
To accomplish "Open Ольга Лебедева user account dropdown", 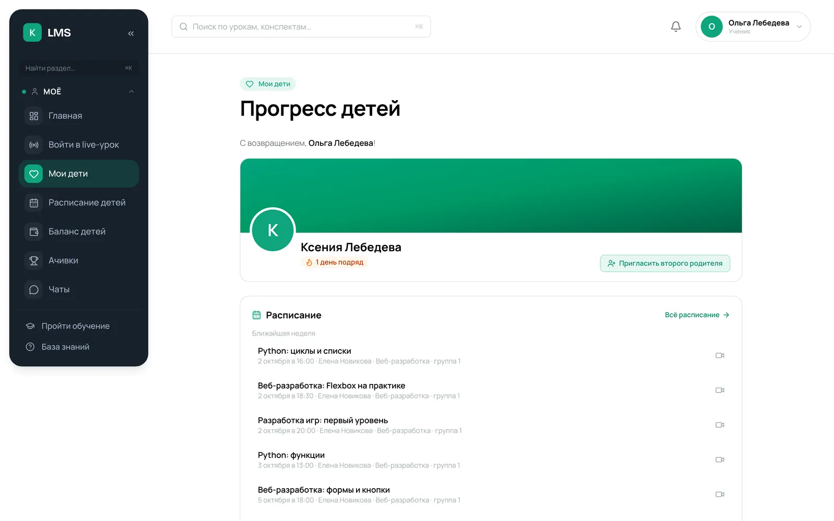I will coord(753,27).
